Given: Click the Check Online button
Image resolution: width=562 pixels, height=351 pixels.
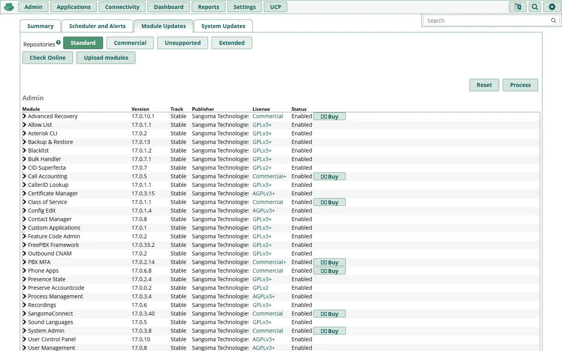Looking at the screenshot, I should click(48, 58).
